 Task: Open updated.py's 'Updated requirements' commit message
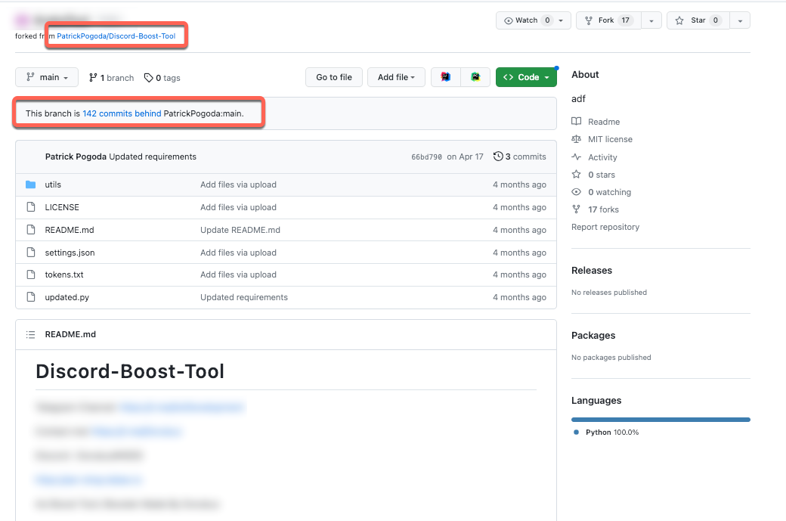point(244,297)
